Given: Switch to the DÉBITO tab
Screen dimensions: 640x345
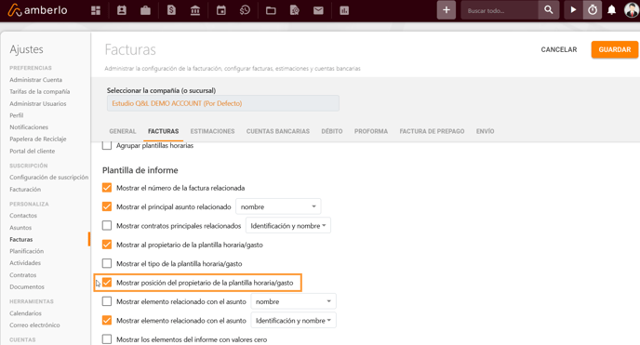Looking at the screenshot, I should (x=332, y=131).
